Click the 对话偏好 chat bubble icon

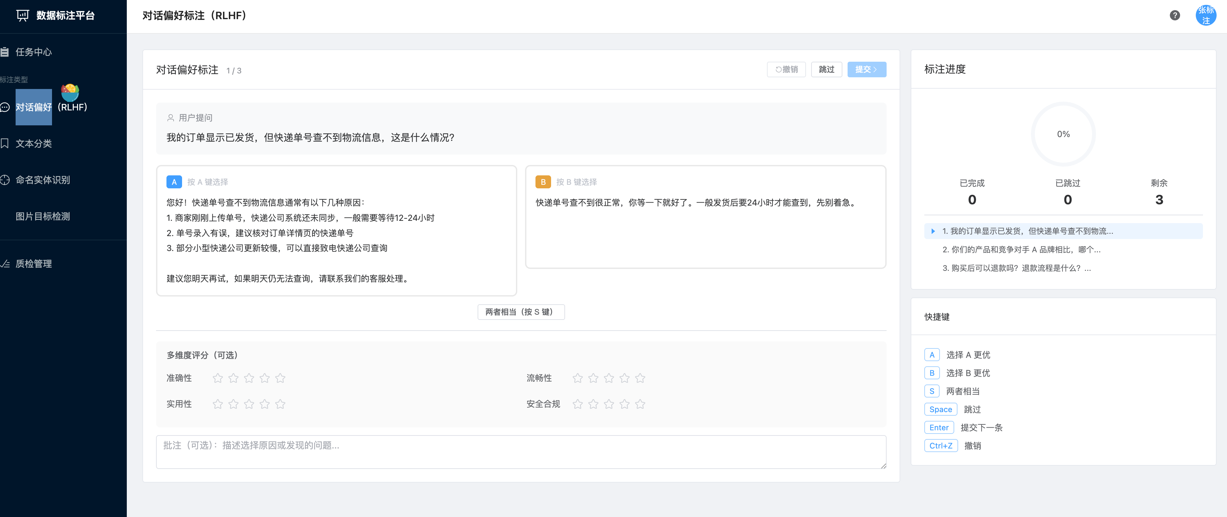5,107
